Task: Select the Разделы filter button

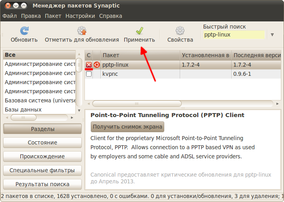Action: pyautogui.click(x=42, y=129)
